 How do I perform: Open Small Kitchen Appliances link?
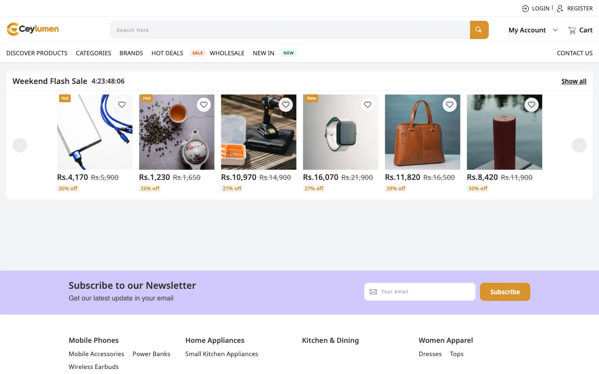click(222, 354)
